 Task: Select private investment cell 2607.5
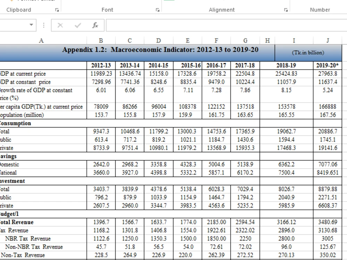101,206
